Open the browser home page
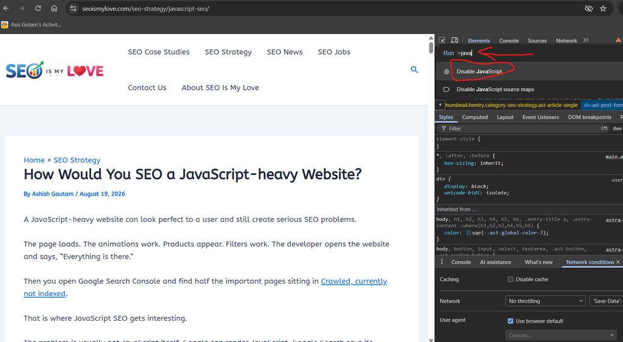Image resolution: width=623 pixels, height=342 pixels. pos(54,9)
